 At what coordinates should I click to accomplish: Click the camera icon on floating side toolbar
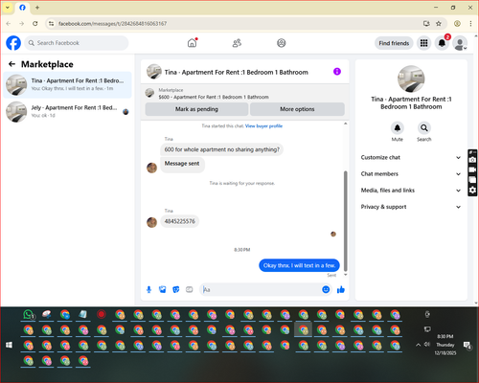(x=472, y=160)
